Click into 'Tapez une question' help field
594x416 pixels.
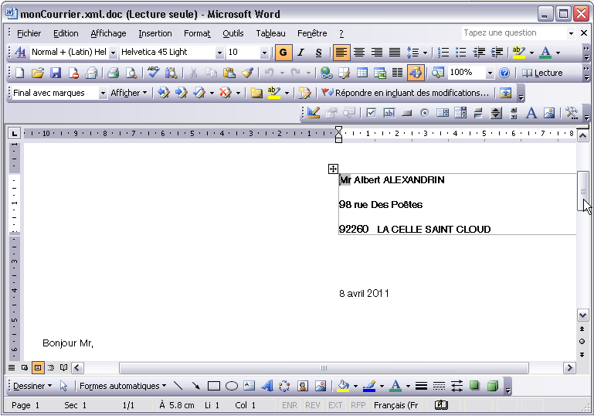(x=513, y=33)
